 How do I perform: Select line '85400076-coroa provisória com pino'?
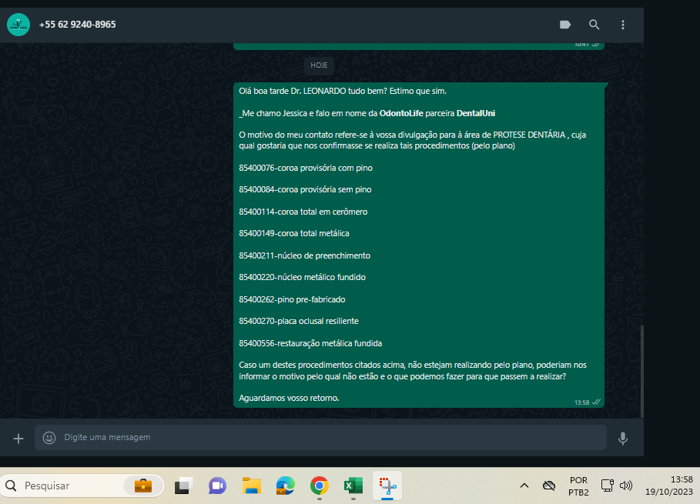coord(306,169)
